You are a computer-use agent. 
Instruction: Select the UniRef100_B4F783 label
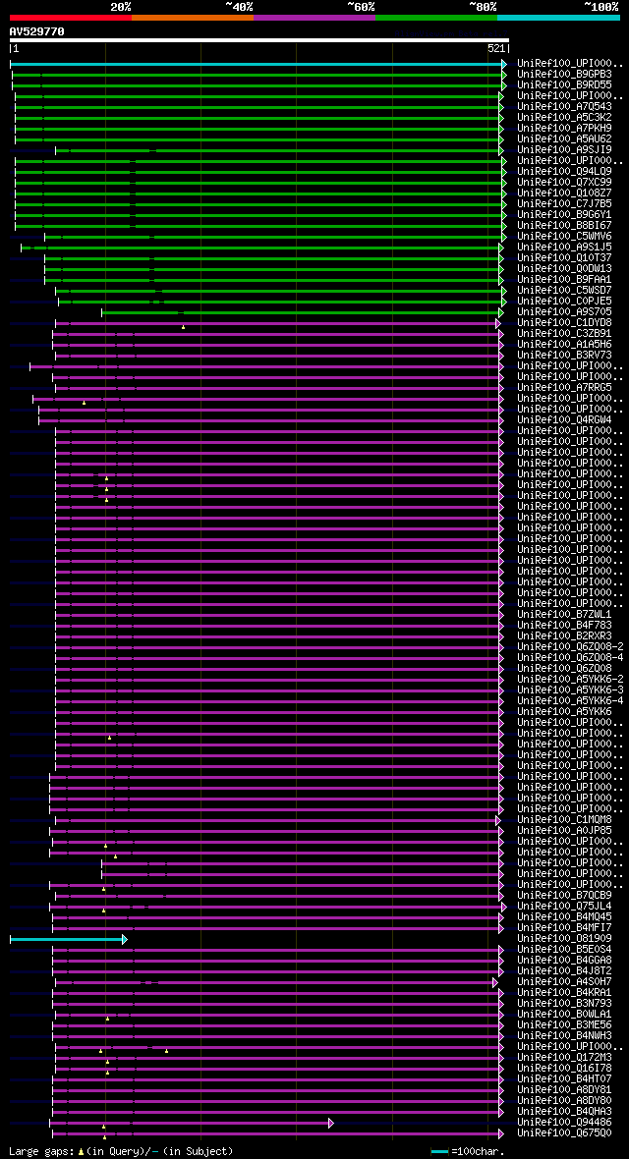(x=564, y=626)
